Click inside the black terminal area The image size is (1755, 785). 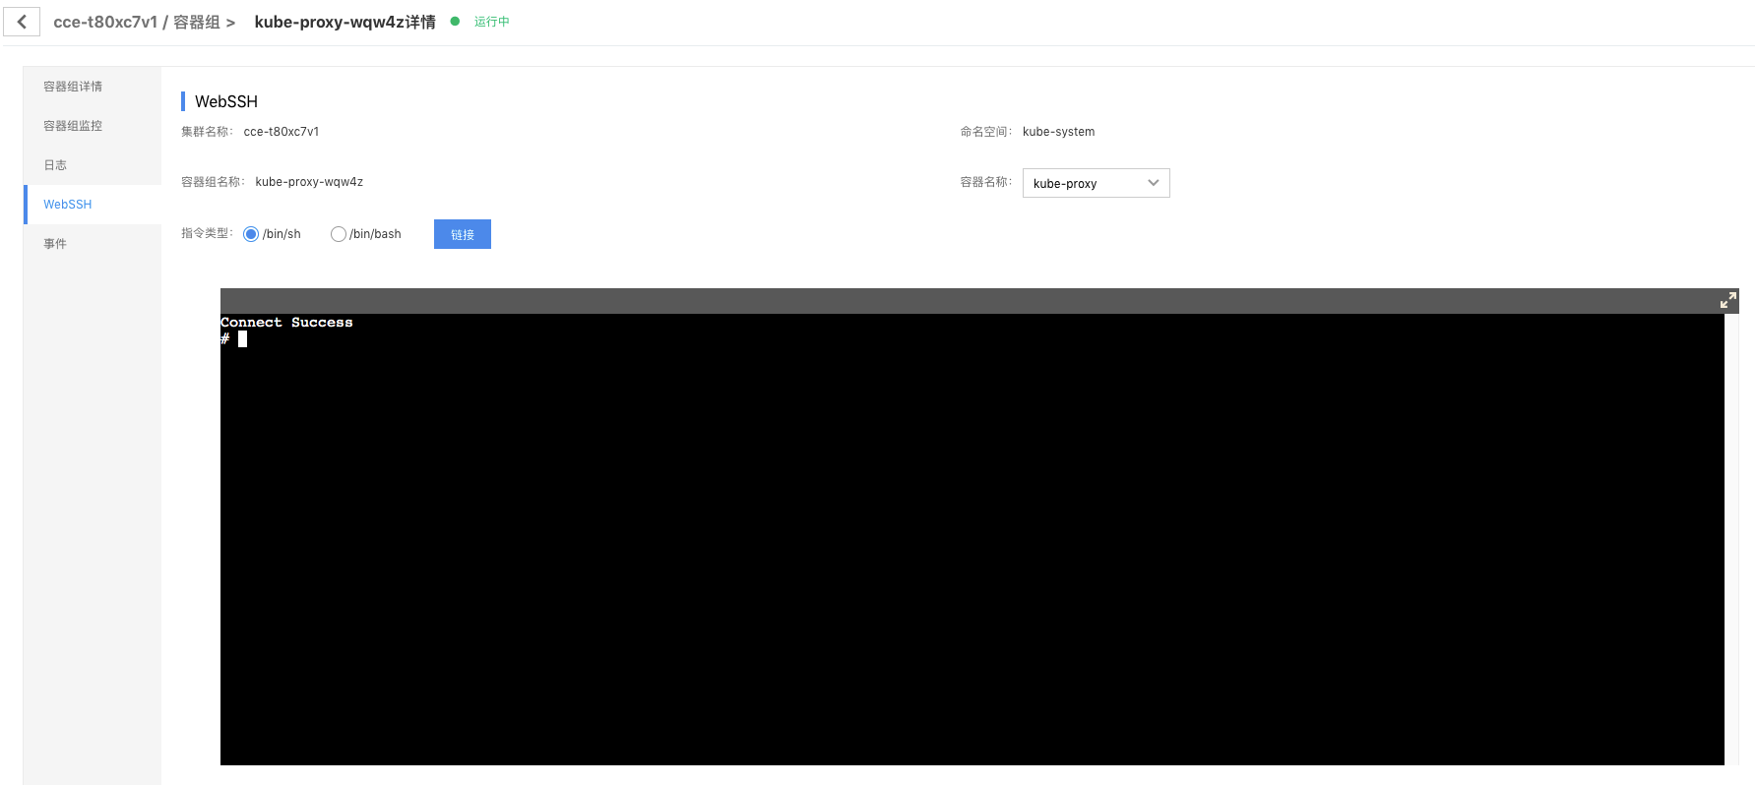(972, 539)
